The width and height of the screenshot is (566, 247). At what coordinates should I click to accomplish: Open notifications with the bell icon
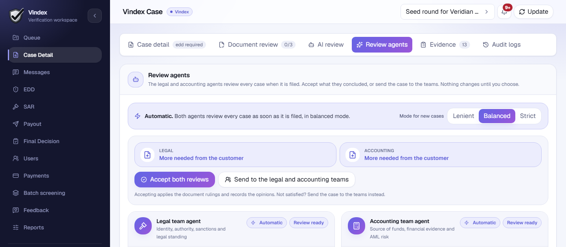pos(504,12)
